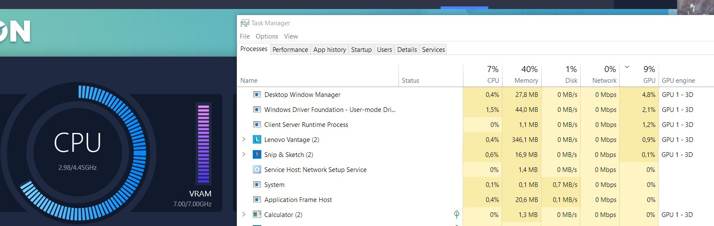Open the Options menu
Screen dimensions: 714x226
[x=267, y=36]
